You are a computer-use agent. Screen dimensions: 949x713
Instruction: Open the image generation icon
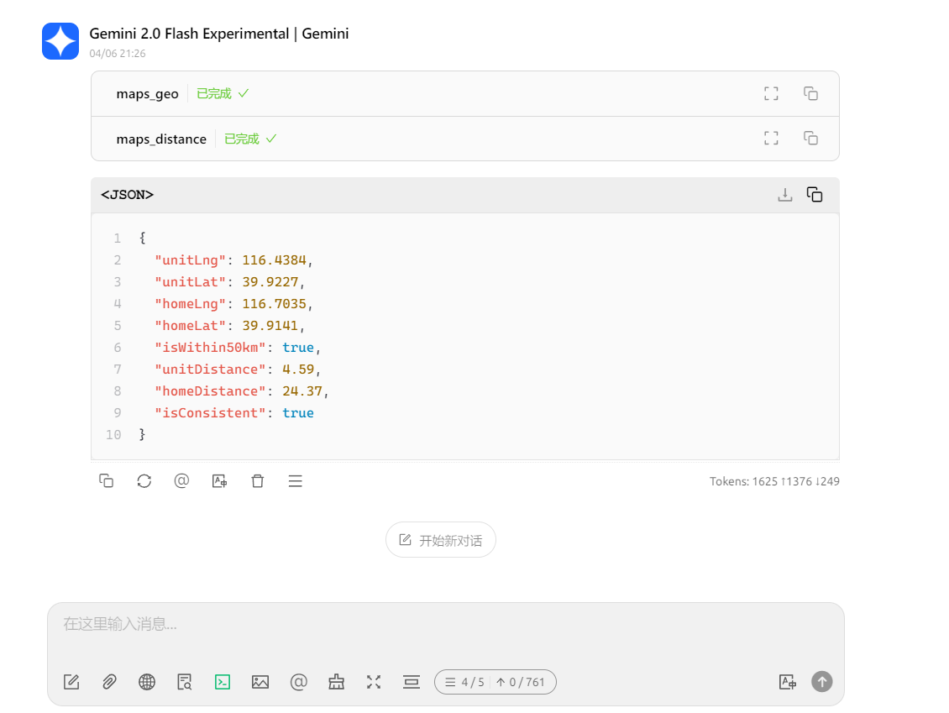tap(260, 682)
